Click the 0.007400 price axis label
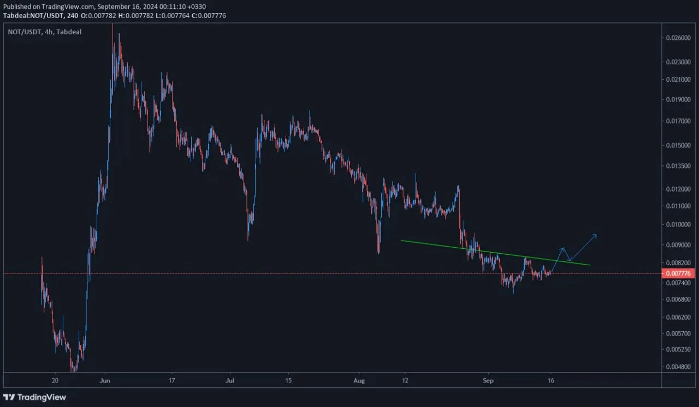The width and height of the screenshot is (699, 407). pos(679,283)
